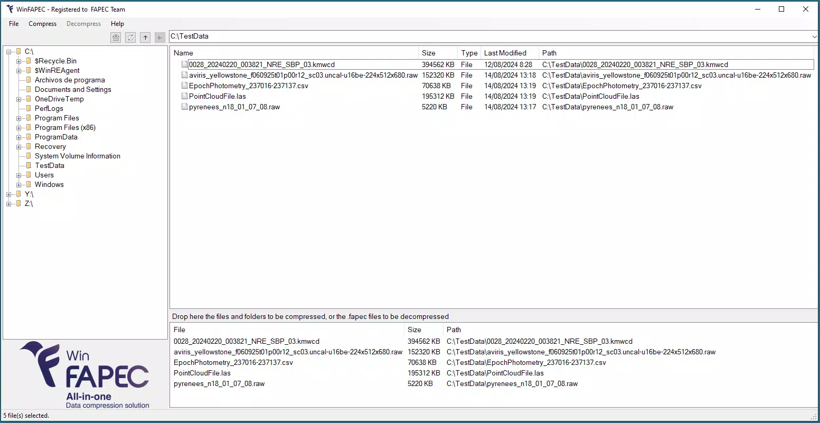The image size is (820, 423).
Task: Refresh the folder view
Action: [130, 37]
